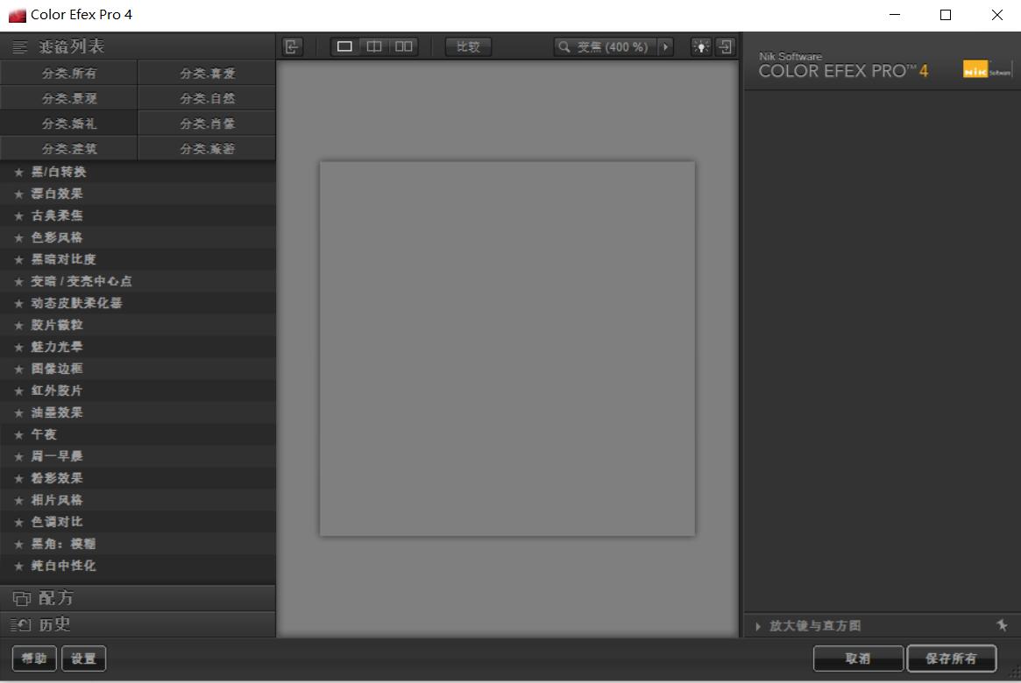The image size is (1021, 683).
Task: Click 保存所有 to save all
Action: (x=952, y=658)
